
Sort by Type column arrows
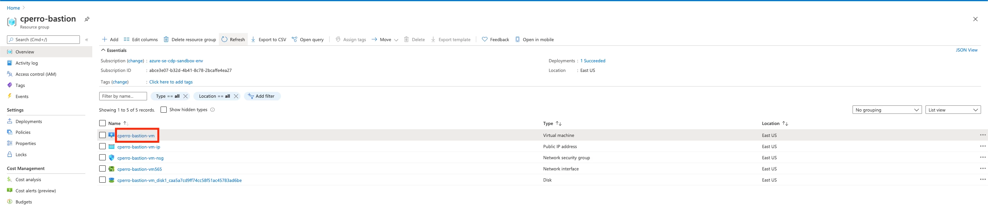pos(558,123)
